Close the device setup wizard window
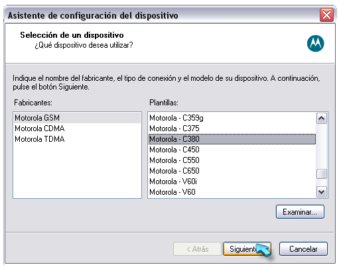 coord(326,15)
